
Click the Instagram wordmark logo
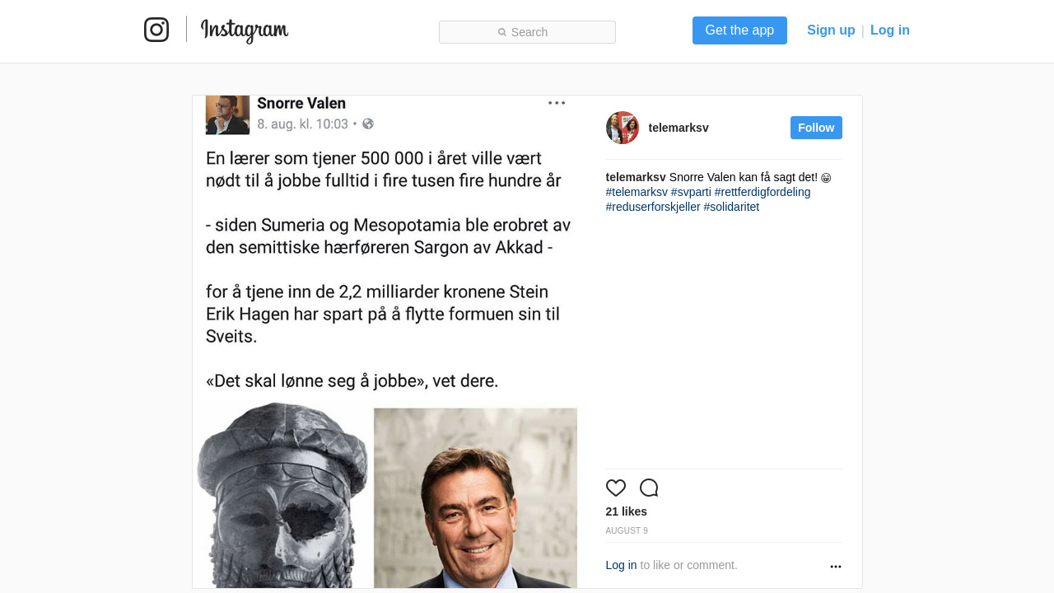tap(245, 30)
